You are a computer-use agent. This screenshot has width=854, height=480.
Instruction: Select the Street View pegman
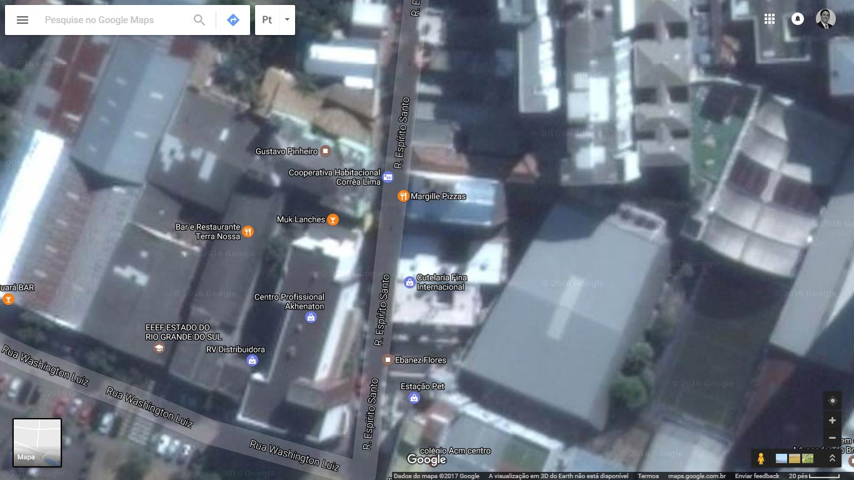[761, 459]
